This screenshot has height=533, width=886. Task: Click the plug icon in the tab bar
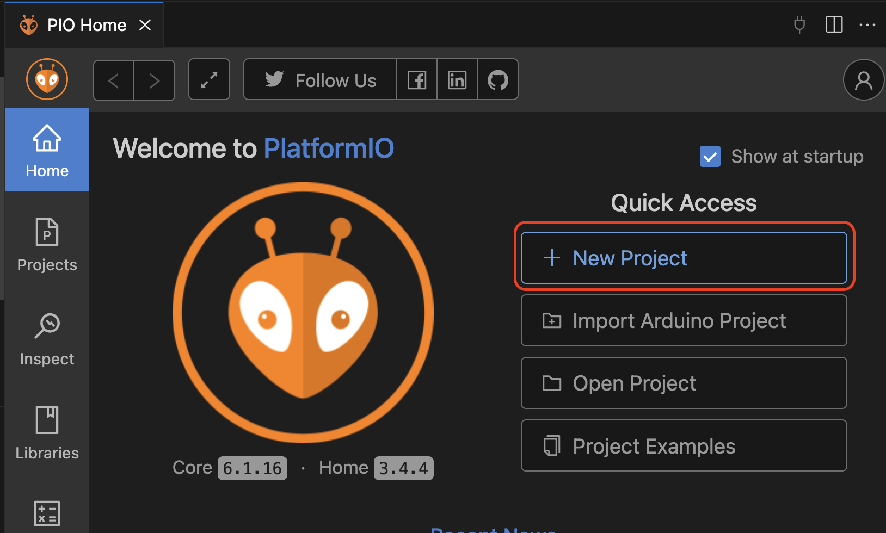pos(799,24)
